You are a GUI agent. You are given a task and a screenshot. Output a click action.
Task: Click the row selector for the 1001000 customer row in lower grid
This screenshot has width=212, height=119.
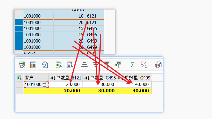tap(20, 84)
